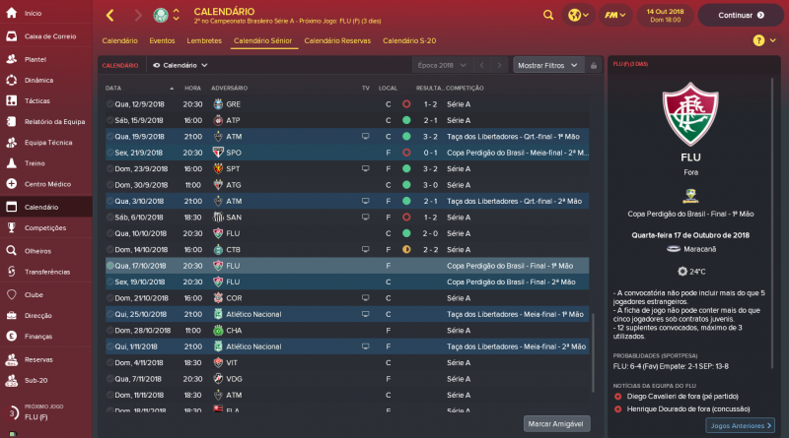This screenshot has width=789, height=438.
Task: Open Centro Médico from sidebar
Action: coord(46,183)
